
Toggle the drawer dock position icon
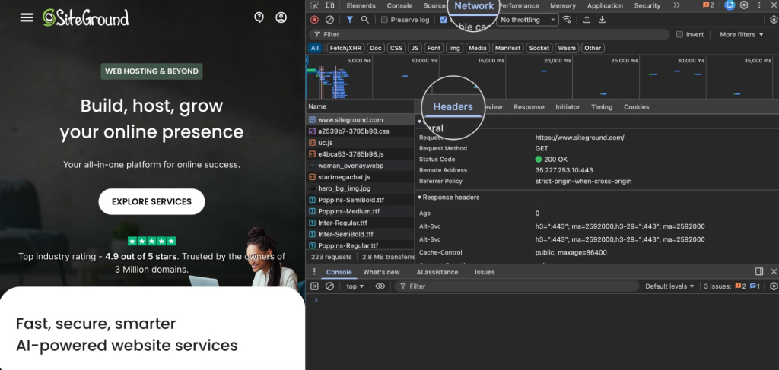pyautogui.click(x=759, y=271)
